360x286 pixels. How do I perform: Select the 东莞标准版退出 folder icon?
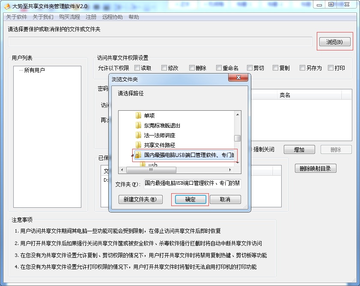[x=138, y=125]
